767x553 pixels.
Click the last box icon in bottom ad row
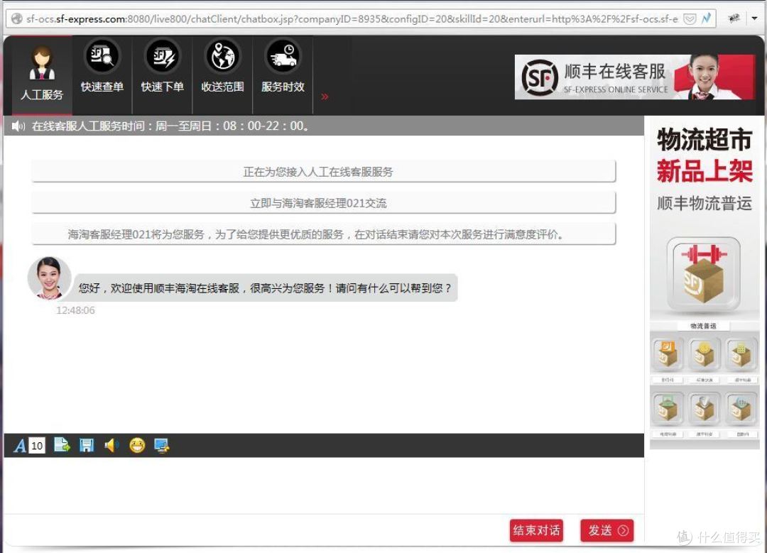coord(741,409)
